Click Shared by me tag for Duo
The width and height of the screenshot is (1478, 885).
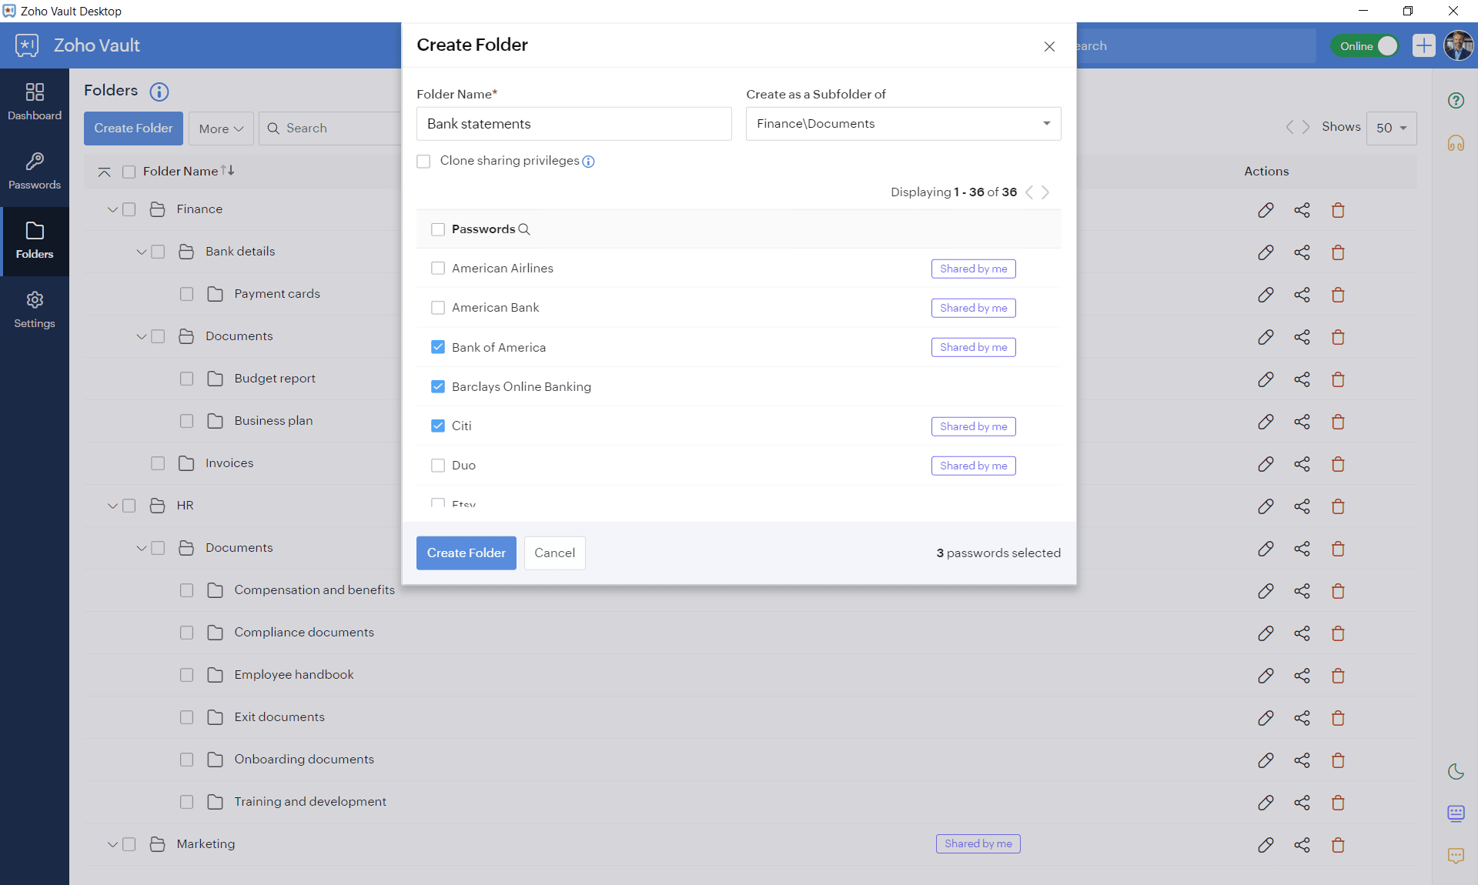tap(973, 466)
